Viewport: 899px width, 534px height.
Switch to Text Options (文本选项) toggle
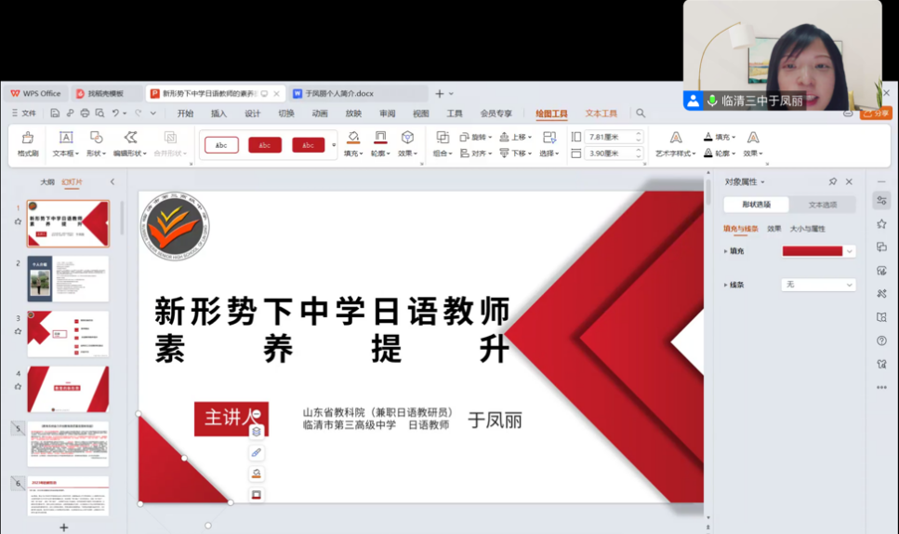(x=822, y=205)
